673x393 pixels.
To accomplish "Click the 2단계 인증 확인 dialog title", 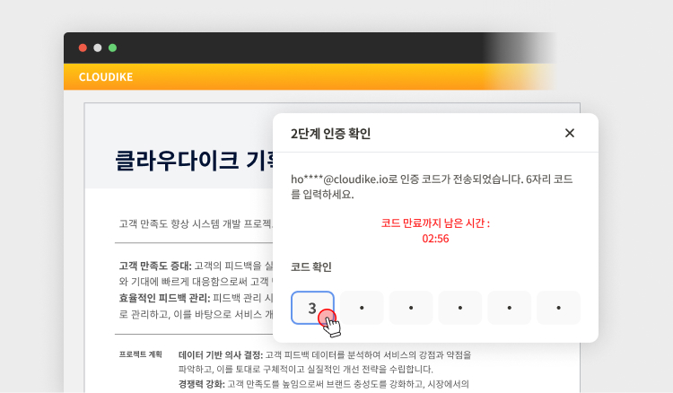I will (x=330, y=134).
